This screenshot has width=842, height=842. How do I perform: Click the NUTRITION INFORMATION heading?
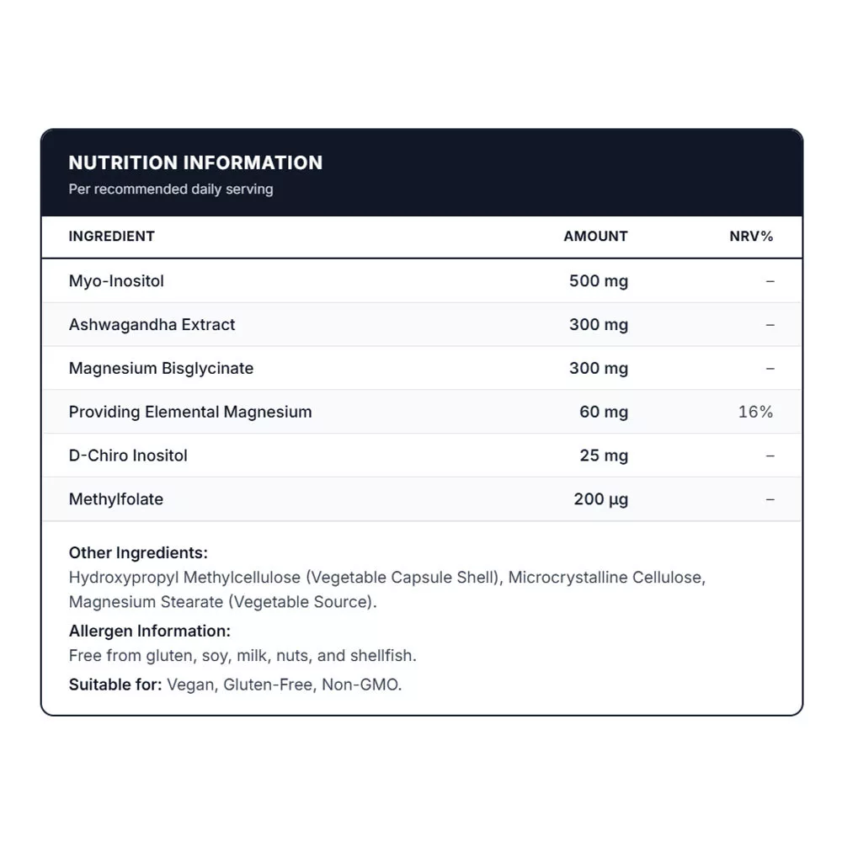195,163
